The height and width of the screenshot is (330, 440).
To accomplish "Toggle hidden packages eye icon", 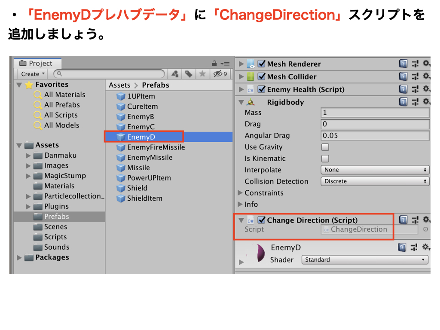I will coord(220,74).
